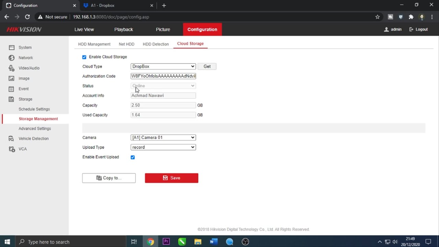Toggle Enable Event Upload checkbox
The image size is (439, 247).
click(133, 157)
